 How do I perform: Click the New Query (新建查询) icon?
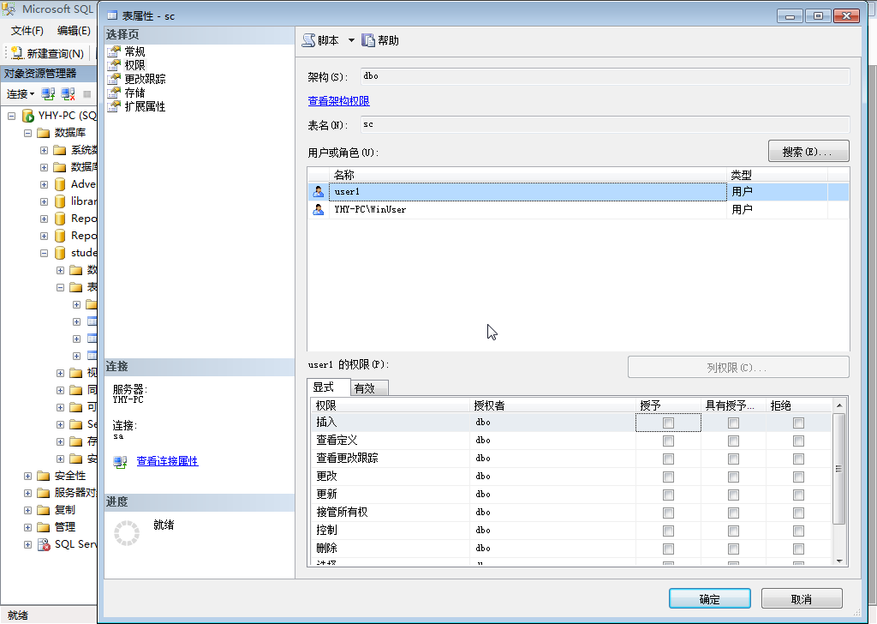click(x=17, y=53)
